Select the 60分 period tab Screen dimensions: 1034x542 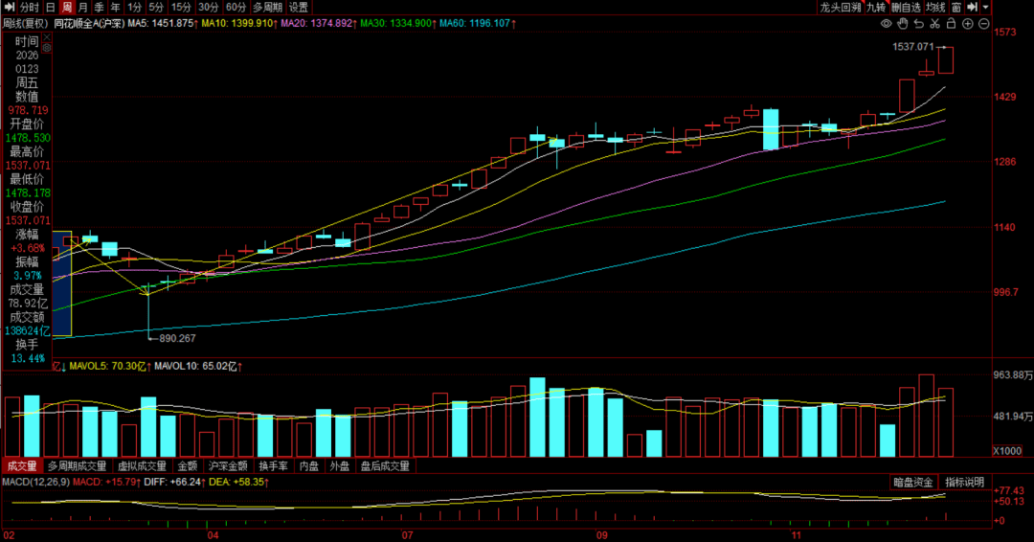pos(236,7)
